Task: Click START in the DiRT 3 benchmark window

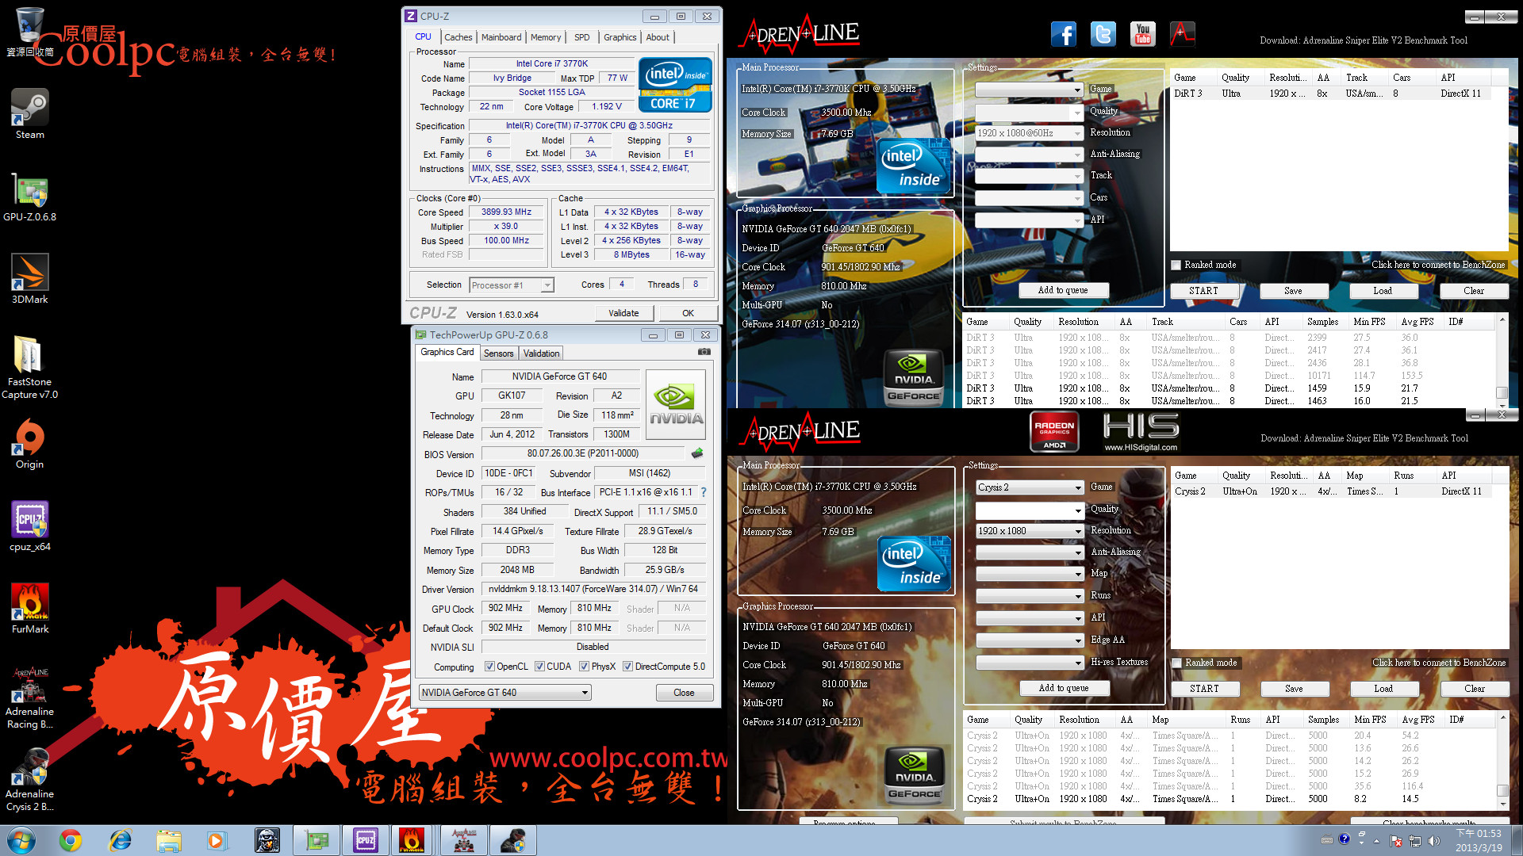Action: [x=1203, y=291]
